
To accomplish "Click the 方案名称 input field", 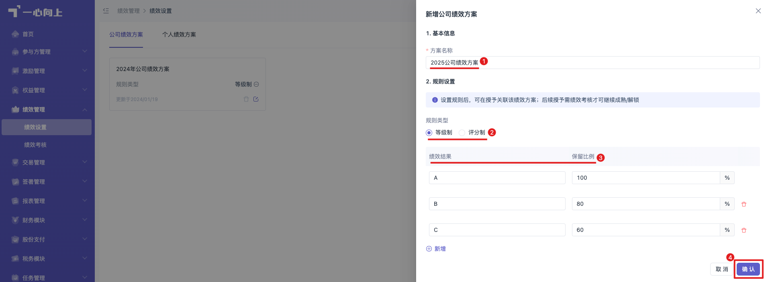I will click(593, 63).
